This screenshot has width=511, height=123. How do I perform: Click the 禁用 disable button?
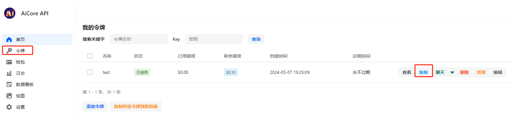pos(481,72)
